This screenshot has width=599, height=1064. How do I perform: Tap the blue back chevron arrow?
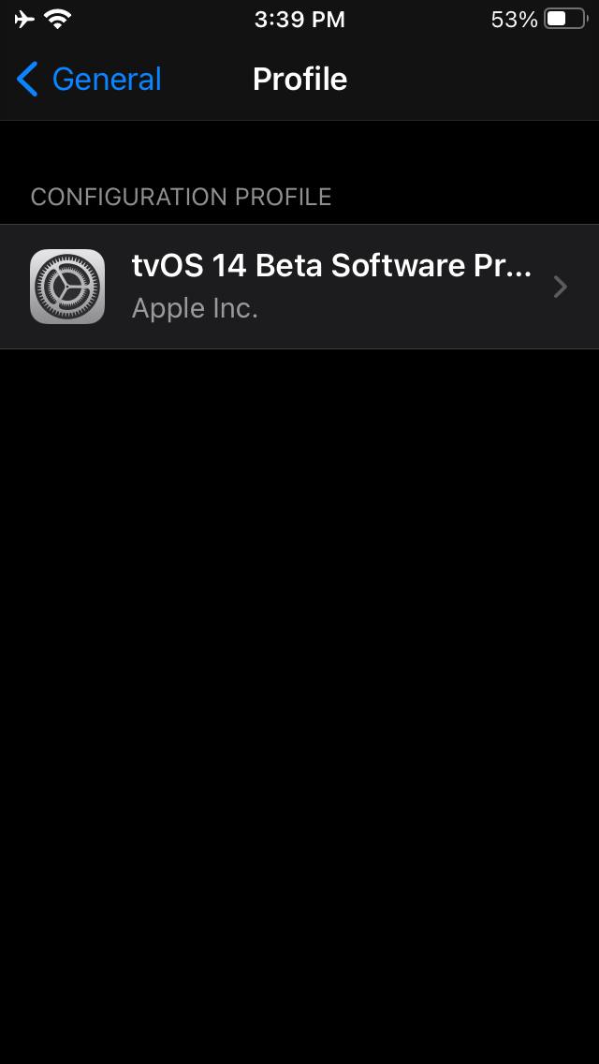[27, 79]
